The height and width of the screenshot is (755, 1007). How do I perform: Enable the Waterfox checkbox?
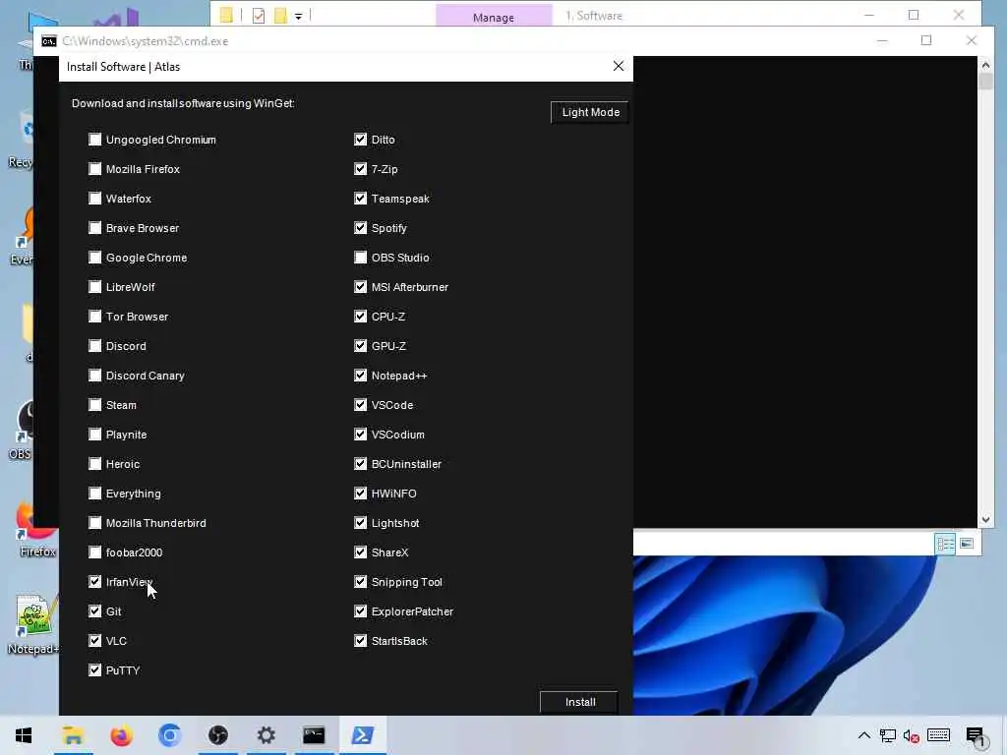coord(95,199)
